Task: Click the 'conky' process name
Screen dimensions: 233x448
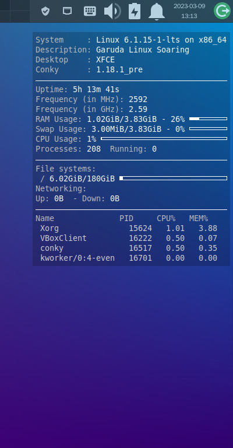Action: [52, 249]
